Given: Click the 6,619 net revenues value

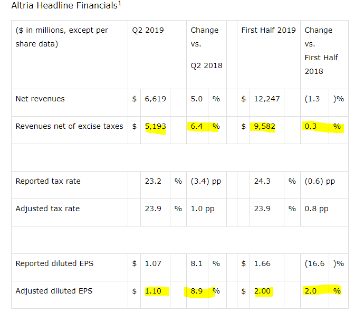Looking at the screenshot, I should (x=155, y=99).
